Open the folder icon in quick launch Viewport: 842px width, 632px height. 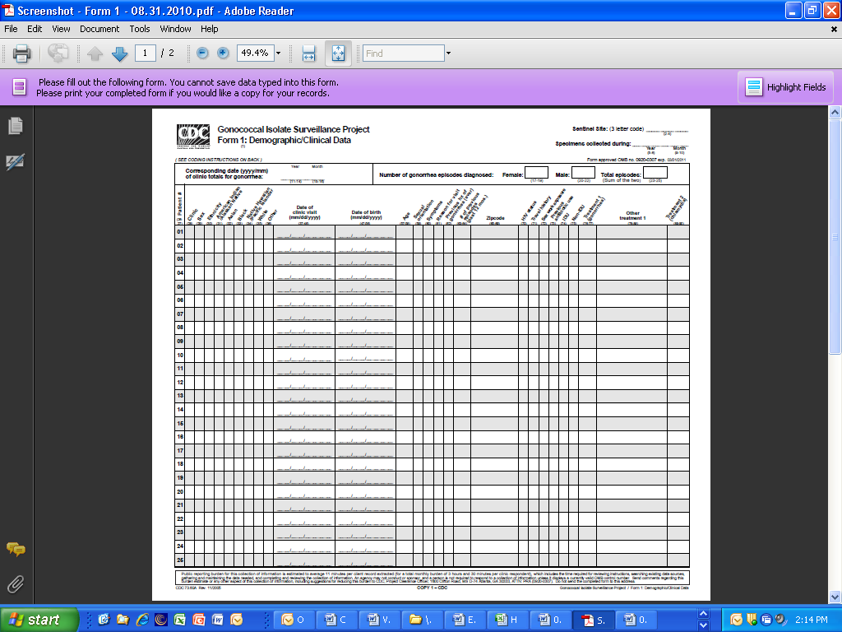123,620
